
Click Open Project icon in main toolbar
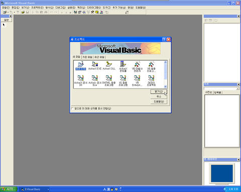(x=23, y=12)
